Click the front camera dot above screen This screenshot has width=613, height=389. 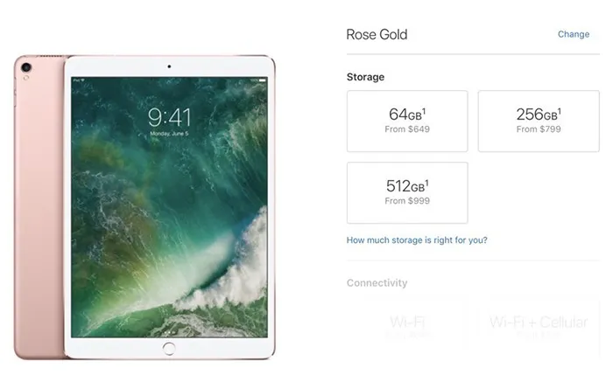169,66
